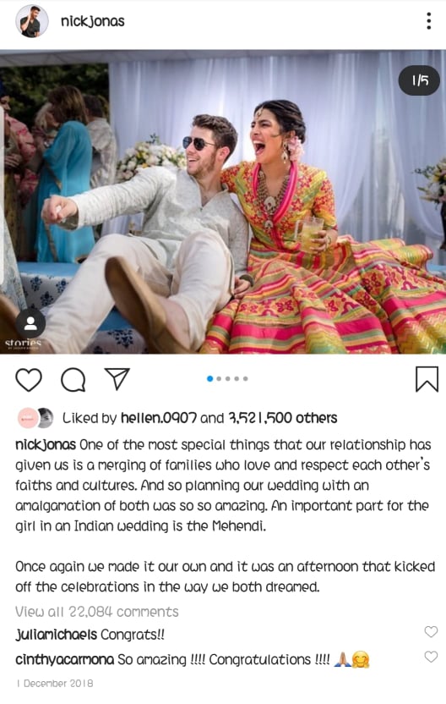Like cinthyacarmona's comment heart

tap(431, 657)
